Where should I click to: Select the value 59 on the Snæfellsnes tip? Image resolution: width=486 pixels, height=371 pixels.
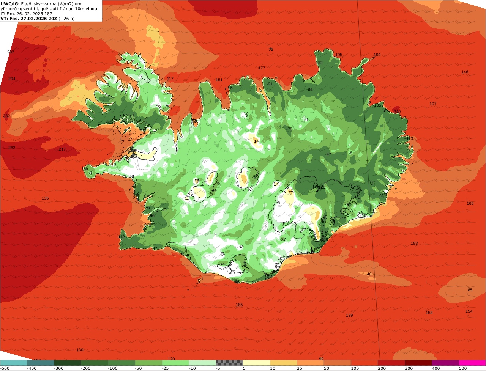(85, 169)
